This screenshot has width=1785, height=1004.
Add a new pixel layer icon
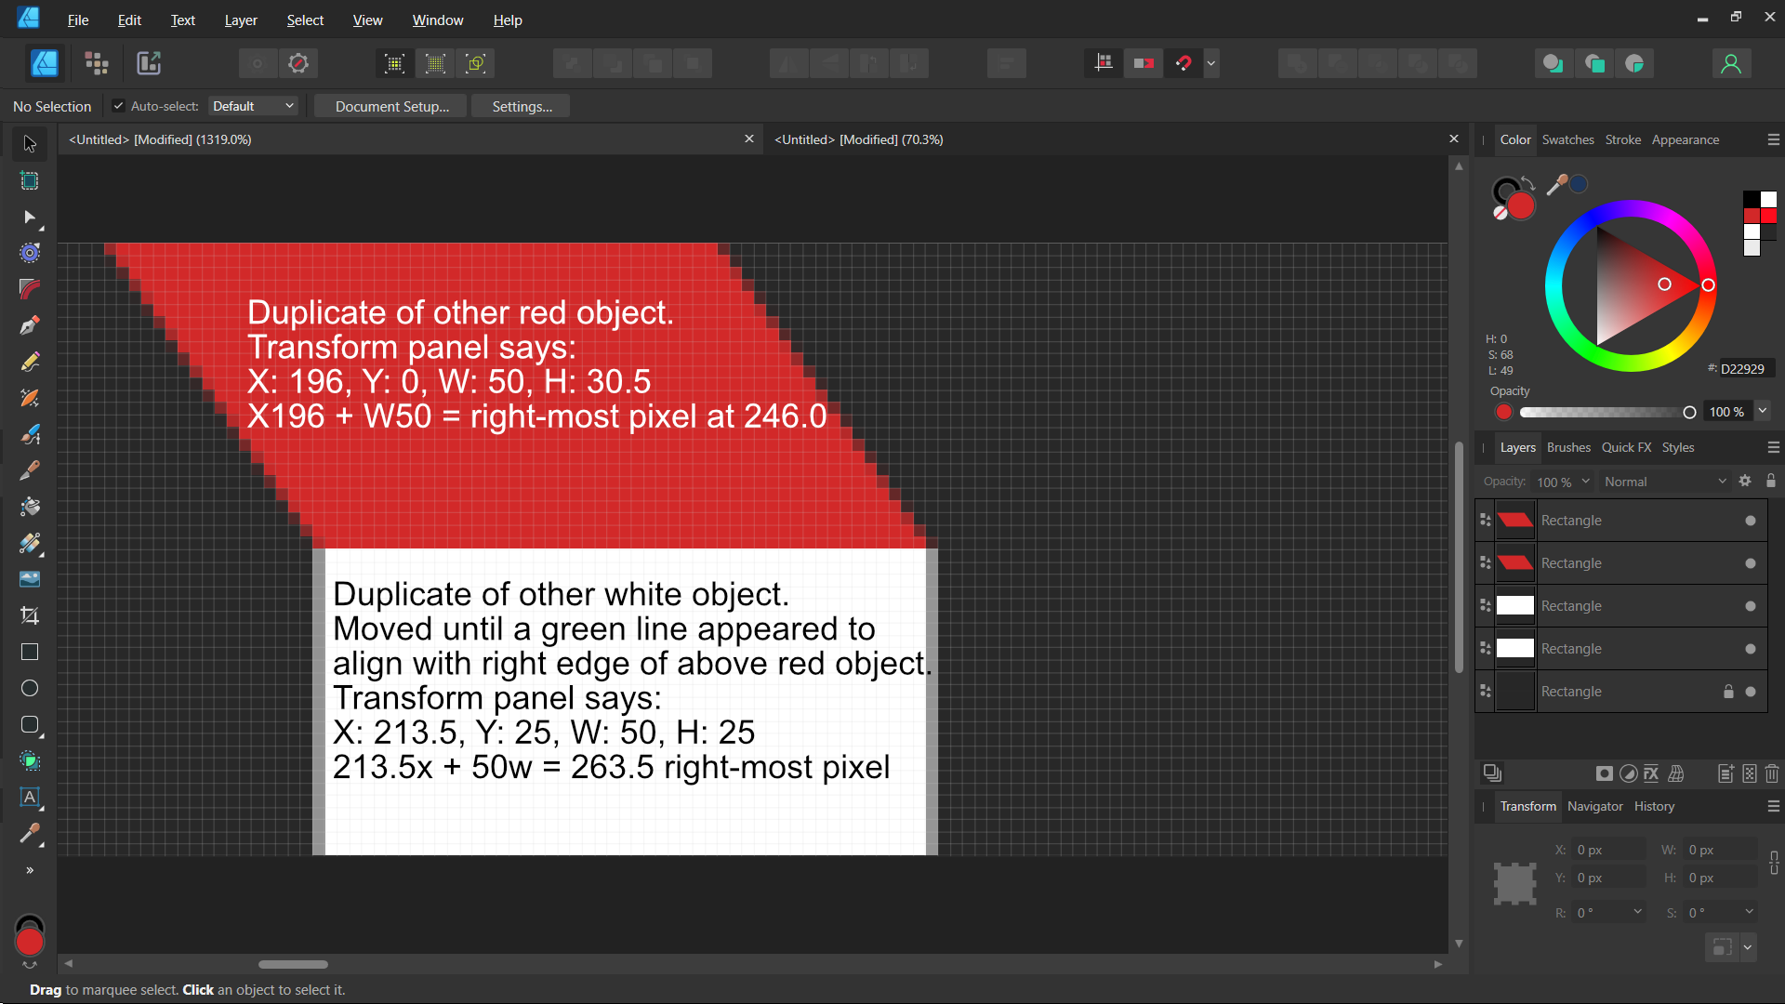coord(1750,773)
